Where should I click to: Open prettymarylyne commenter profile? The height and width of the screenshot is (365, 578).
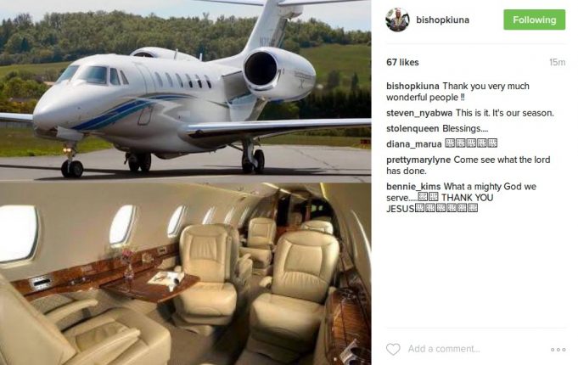click(418, 160)
